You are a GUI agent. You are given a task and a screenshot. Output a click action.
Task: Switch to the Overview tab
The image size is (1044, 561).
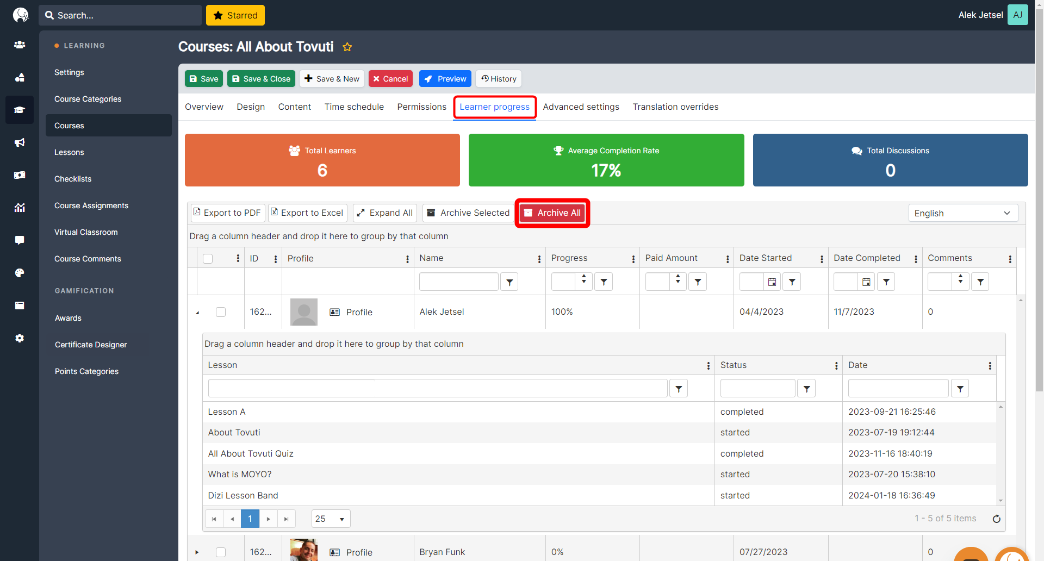[x=204, y=107]
